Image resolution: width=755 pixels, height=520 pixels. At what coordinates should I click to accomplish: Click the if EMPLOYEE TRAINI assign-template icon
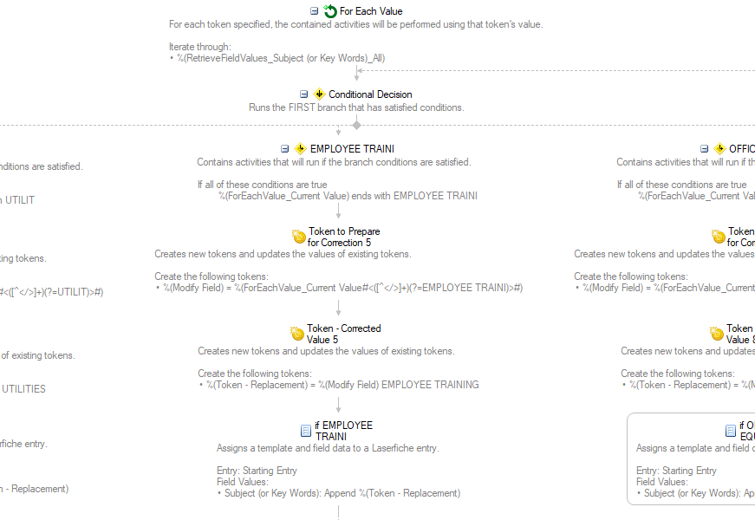(x=306, y=431)
